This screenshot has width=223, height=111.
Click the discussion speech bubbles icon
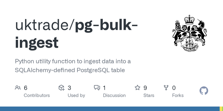pos(97,88)
